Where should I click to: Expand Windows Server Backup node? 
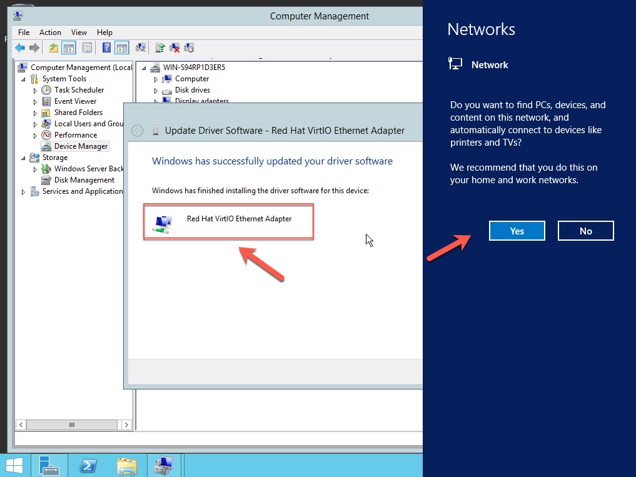(x=35, y=169)
